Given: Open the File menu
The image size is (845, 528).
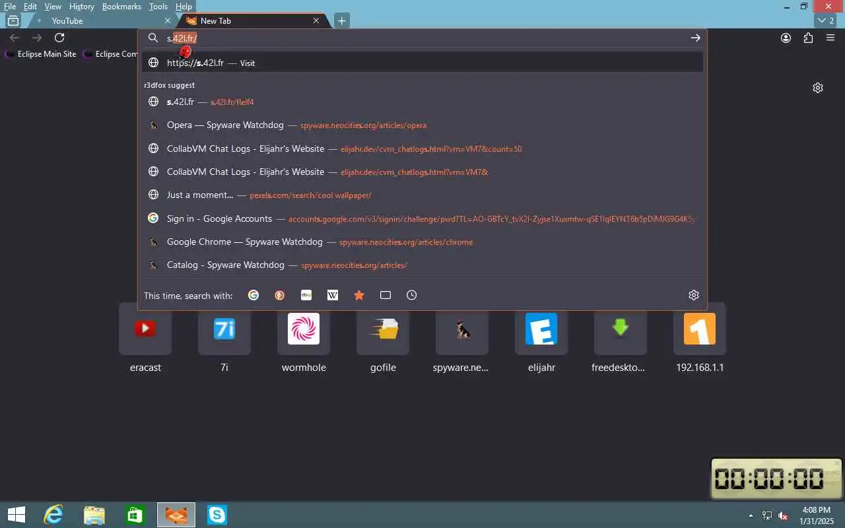Looking at the screenshot, I should 10,6.
